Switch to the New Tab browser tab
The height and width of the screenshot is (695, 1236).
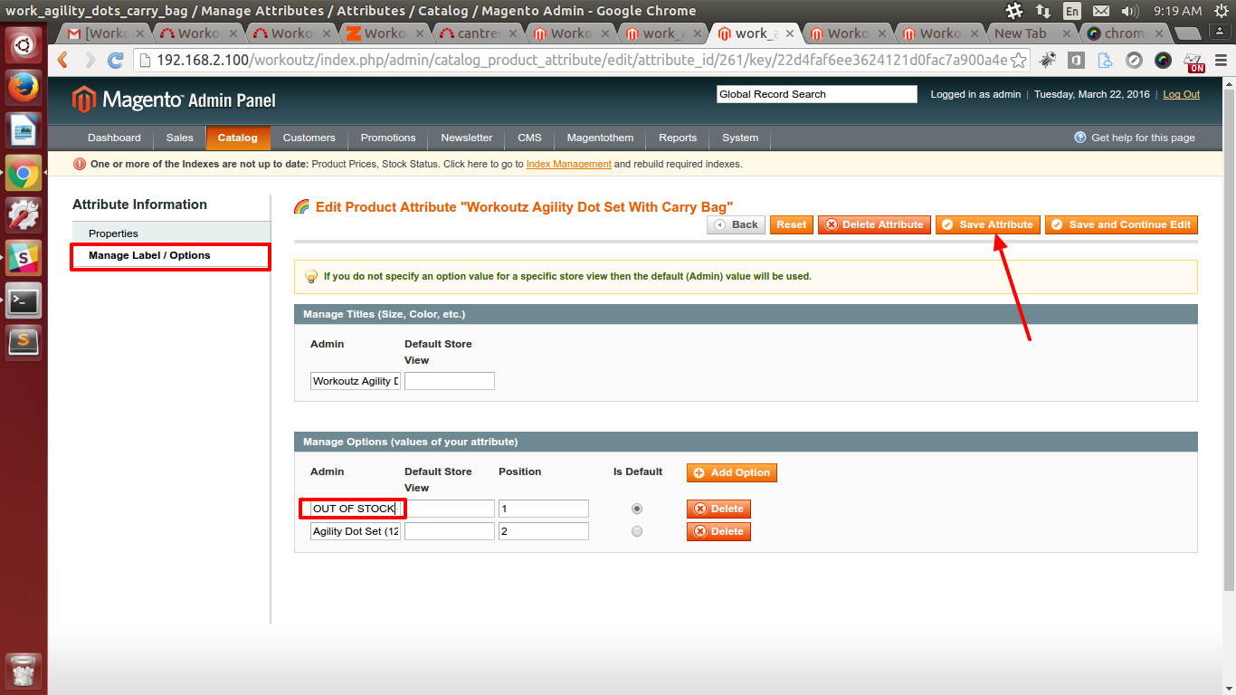1031,33
